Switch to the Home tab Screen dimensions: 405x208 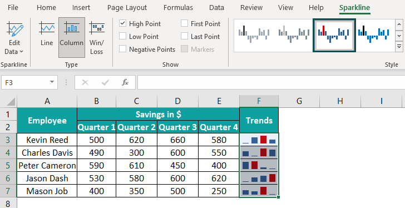[x=47, y=8]
